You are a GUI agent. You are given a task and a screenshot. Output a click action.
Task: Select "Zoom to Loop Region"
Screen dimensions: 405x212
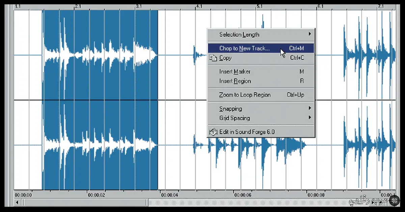(x=245, y=95)
